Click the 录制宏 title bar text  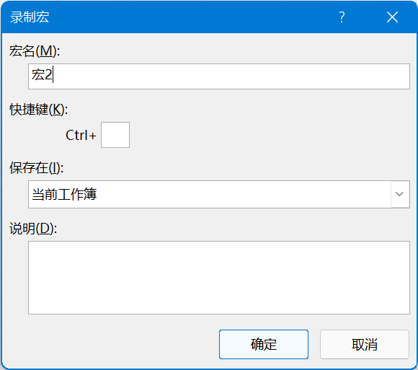(x=30, y=17)
